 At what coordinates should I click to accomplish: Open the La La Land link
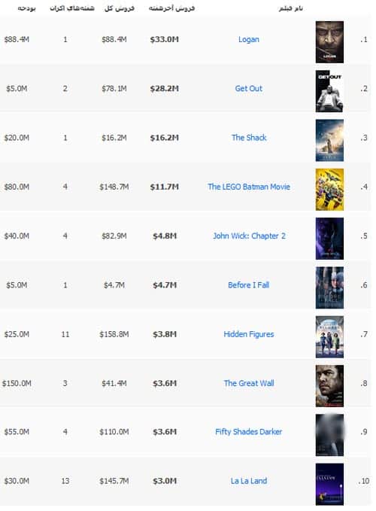point(249,481)
